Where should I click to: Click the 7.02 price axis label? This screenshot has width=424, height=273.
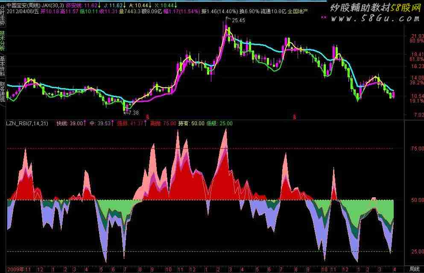click(418, 115)
